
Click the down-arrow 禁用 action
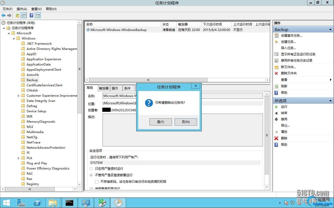point(277,119)
